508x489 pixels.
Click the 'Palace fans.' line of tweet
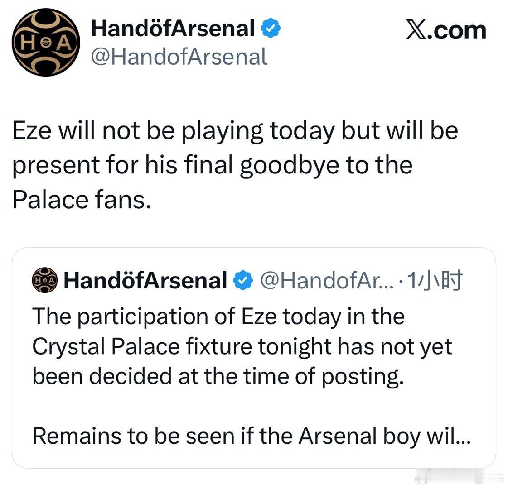pyautogui.click(x=82, y=199)
